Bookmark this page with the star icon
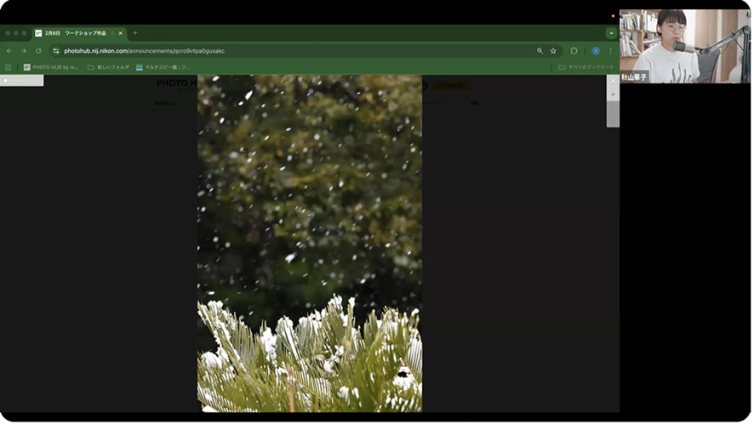754x425 pixels. click(553, 51)
